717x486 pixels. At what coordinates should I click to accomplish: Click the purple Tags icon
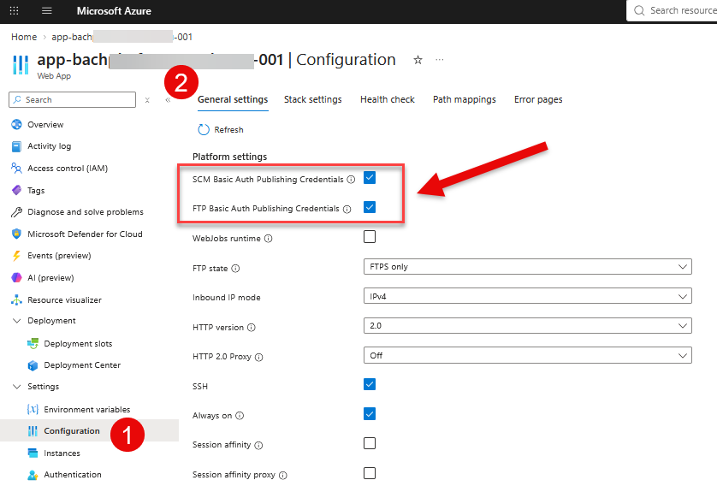tap(16, 190)
